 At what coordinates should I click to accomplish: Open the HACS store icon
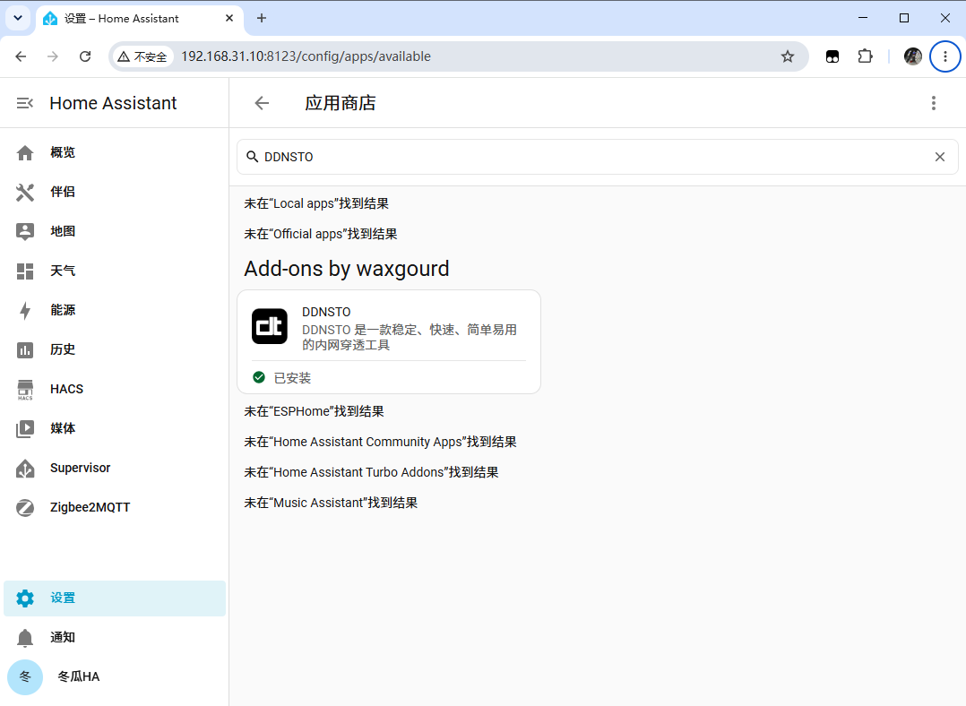25,390
